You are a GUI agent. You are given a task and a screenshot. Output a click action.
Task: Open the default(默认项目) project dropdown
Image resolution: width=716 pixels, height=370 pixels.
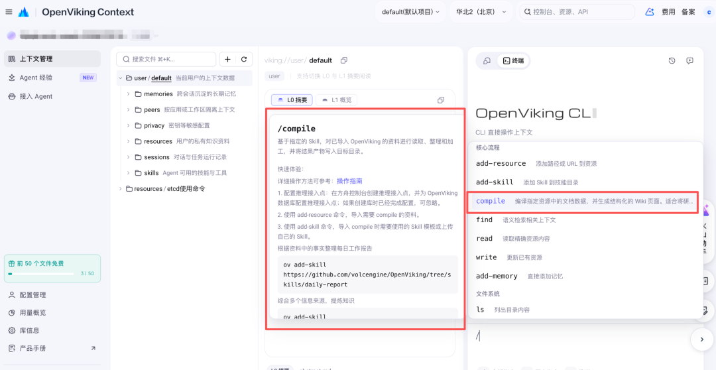tap(410, 13)
